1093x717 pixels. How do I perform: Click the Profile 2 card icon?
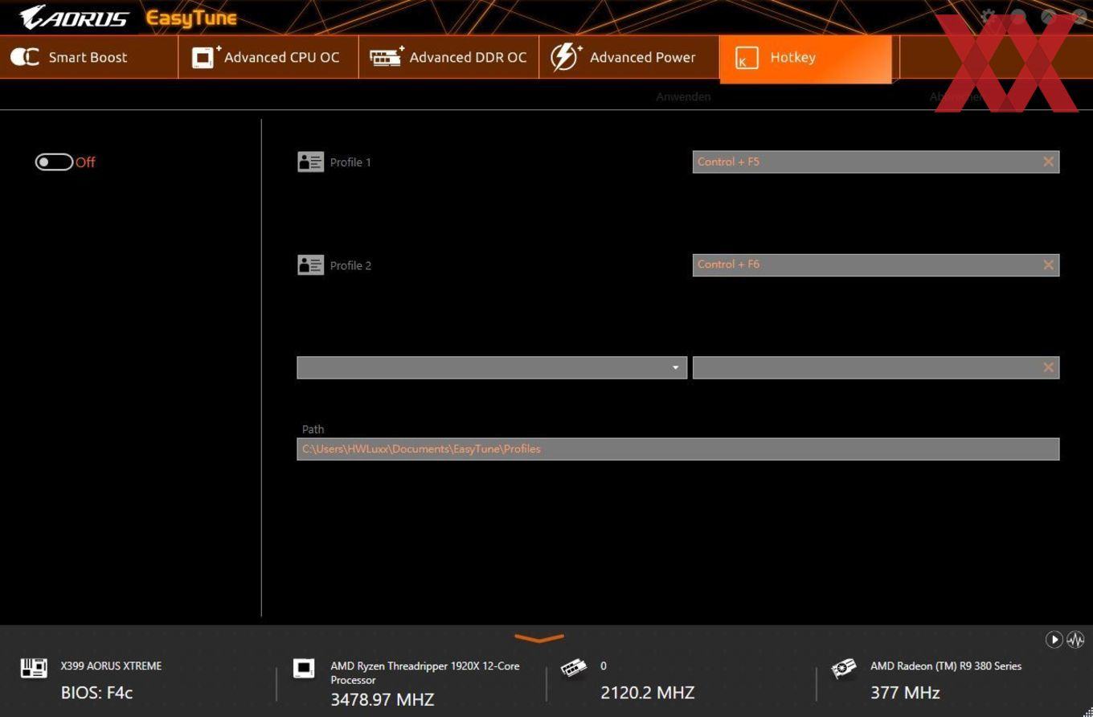point(310,264)
